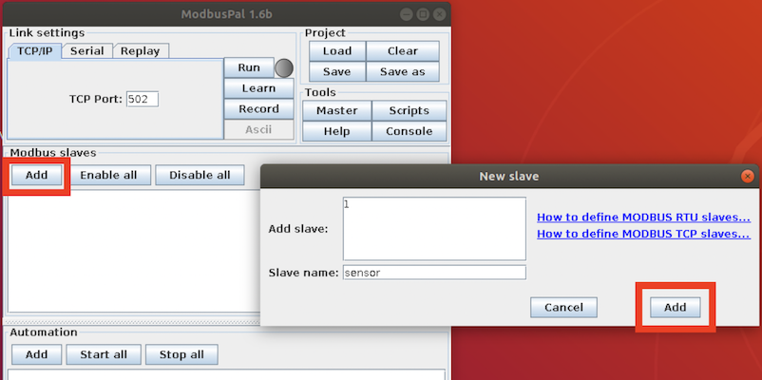
Task: Clear the current project
Action: [403, 51]
